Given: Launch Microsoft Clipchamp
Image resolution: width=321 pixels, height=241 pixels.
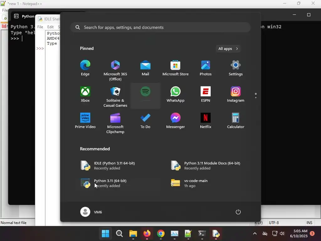Looking at the screenshot, I should click(x=115, y=123).
